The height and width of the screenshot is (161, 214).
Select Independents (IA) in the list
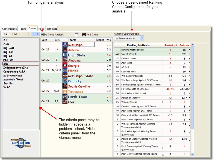point(16,68)
